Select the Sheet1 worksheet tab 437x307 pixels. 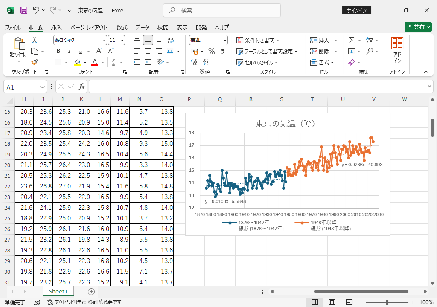click(58, 291)
